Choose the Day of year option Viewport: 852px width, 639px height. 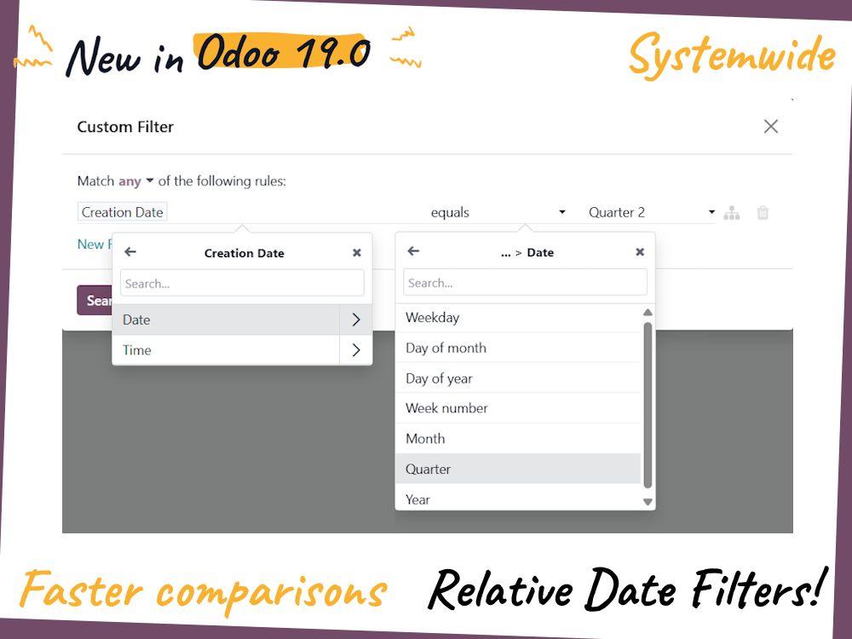(x=518, y=378)
